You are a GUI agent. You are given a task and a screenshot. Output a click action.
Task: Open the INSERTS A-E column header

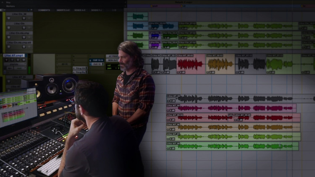click(x=63, y=10)
